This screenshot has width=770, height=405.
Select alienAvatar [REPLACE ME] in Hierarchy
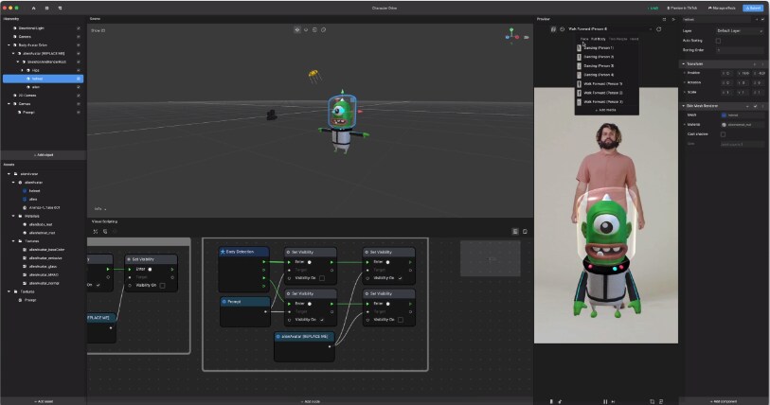click(44, 54)
